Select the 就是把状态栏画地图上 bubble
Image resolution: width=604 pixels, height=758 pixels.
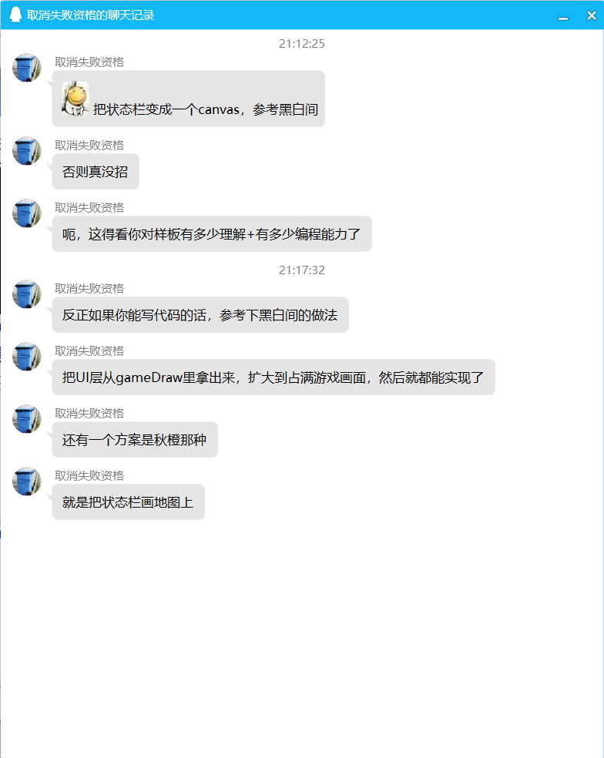(128, 501)
